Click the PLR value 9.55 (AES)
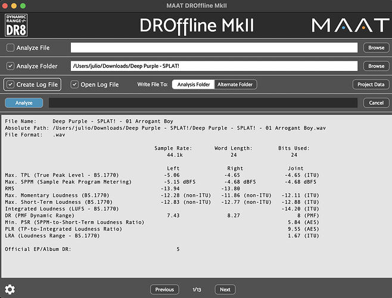The image size is (392, 298). point(303,229)
